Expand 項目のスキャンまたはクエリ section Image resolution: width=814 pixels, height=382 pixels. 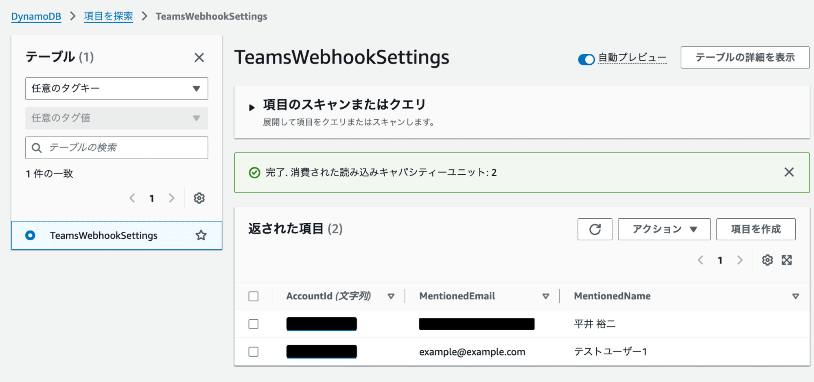pos(252,108)
